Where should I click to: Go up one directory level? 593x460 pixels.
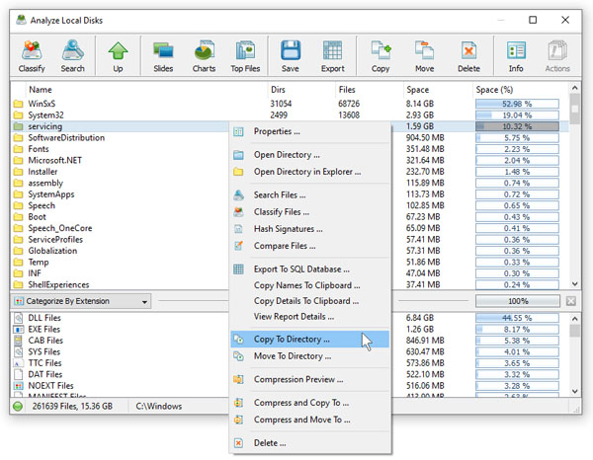(118, 56)
